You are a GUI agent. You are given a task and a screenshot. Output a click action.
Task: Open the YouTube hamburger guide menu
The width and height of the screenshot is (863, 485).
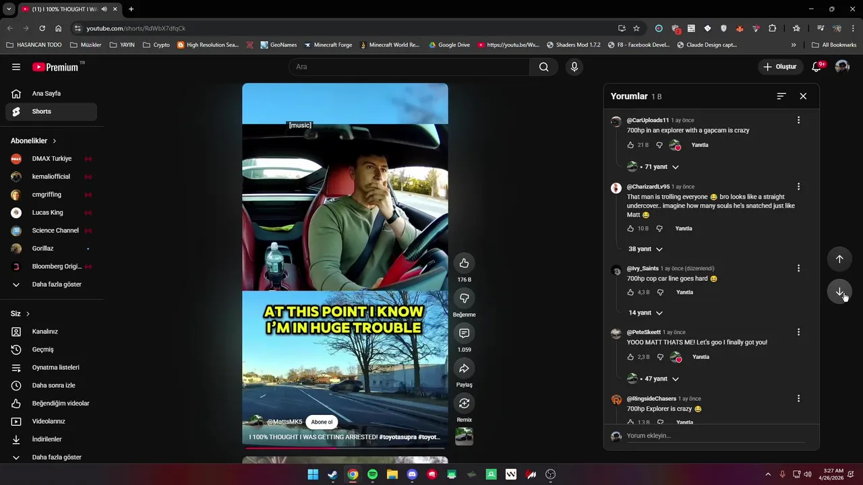(16, 67)
